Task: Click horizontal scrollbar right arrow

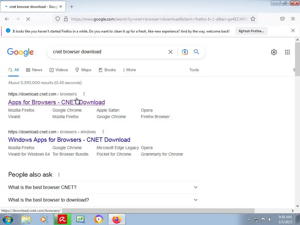Action: (293, 211)
